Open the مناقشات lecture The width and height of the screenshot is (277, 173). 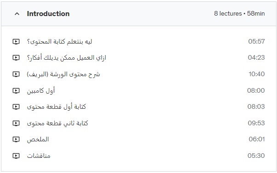pos(39,156)
